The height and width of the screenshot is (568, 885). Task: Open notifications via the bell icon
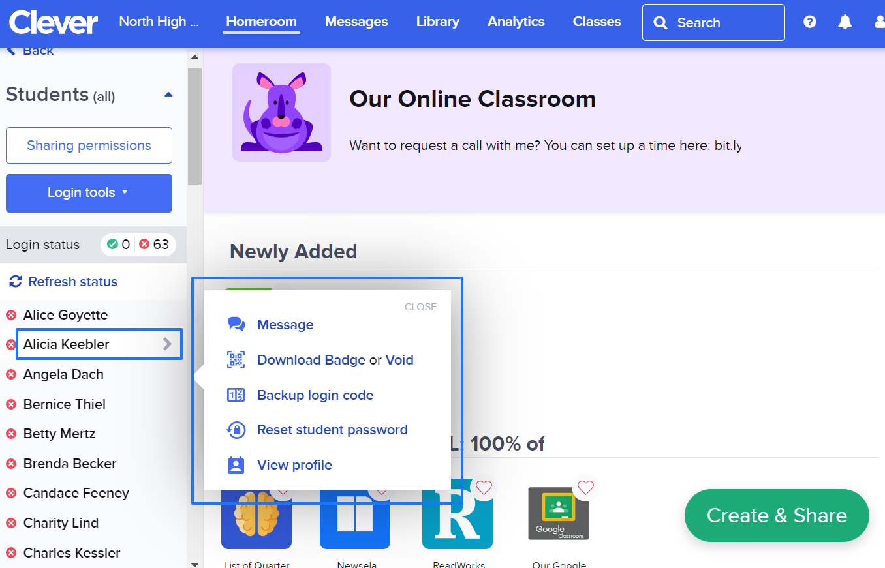coord(845,22)
